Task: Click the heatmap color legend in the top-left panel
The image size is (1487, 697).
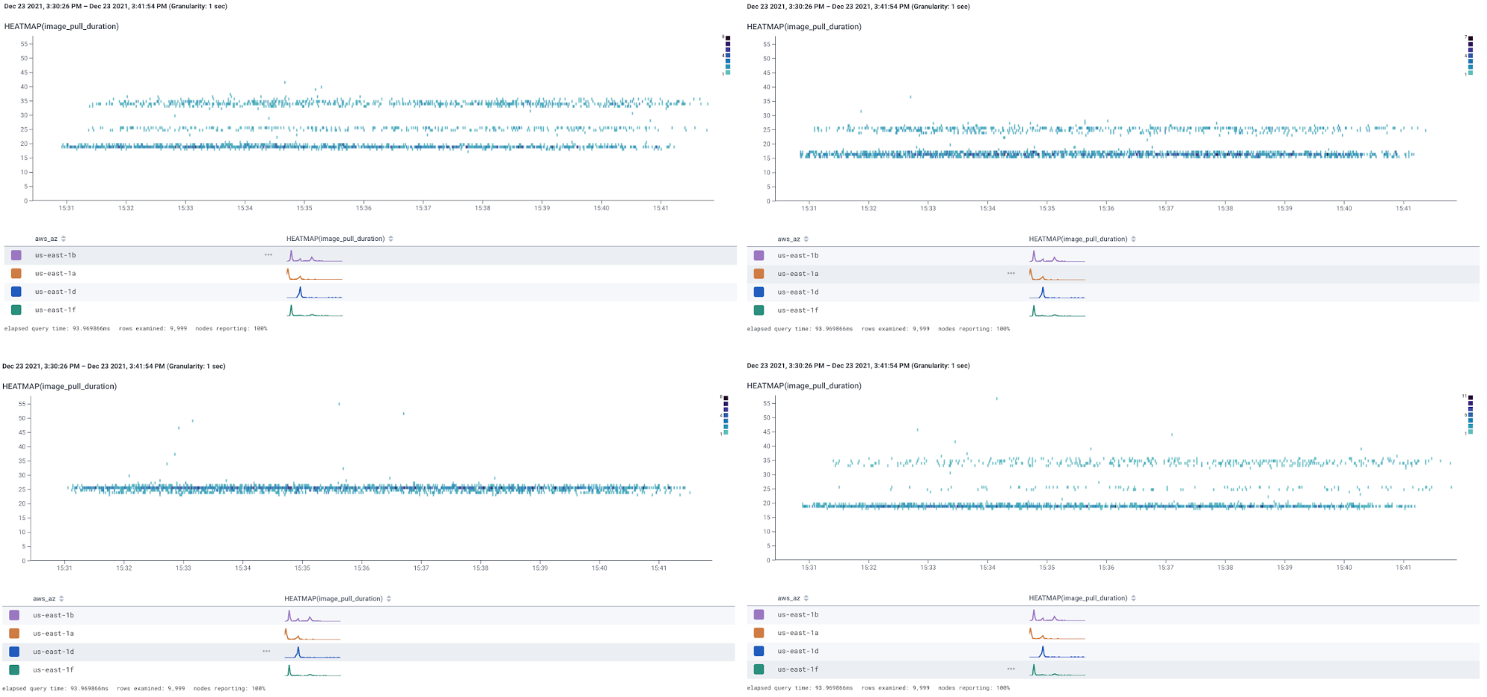Action: (x=727, y=55)
